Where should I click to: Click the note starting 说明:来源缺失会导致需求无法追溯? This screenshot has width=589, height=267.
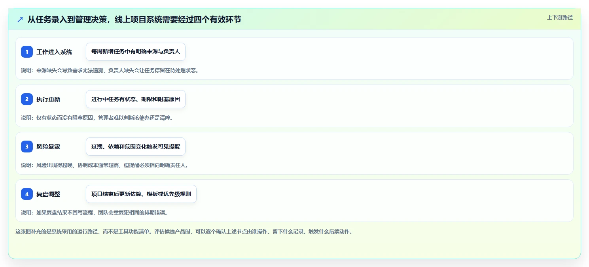pyautogui.click(x=110, y=71)
